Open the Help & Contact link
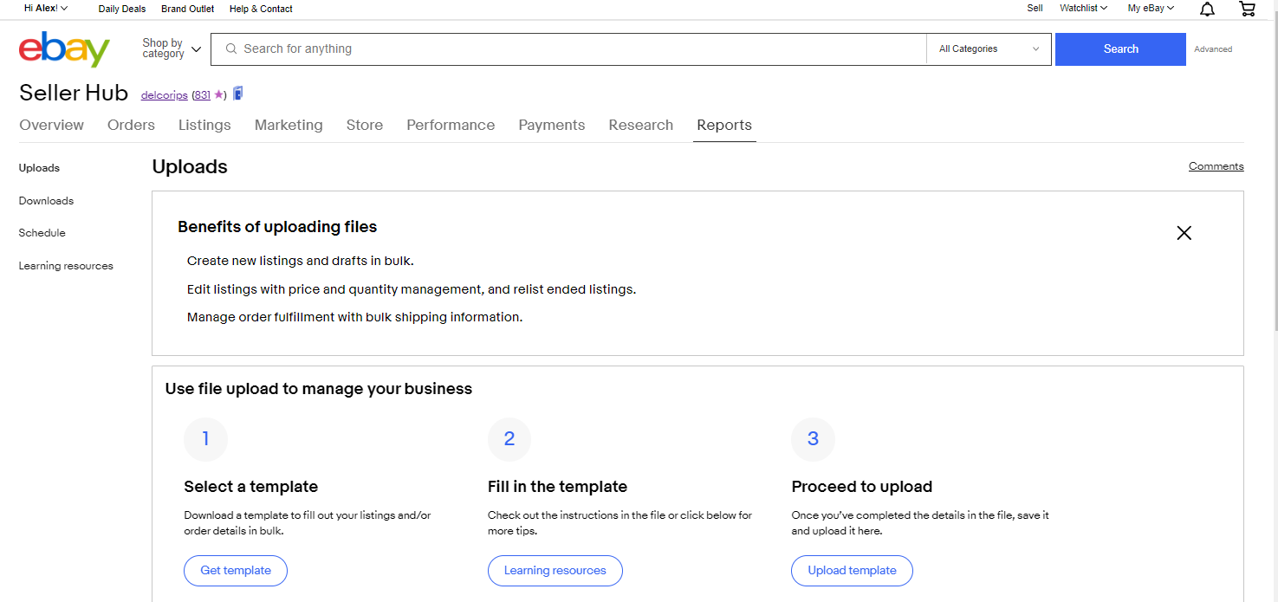This screenshot has height=602, width=1278. 261,9
